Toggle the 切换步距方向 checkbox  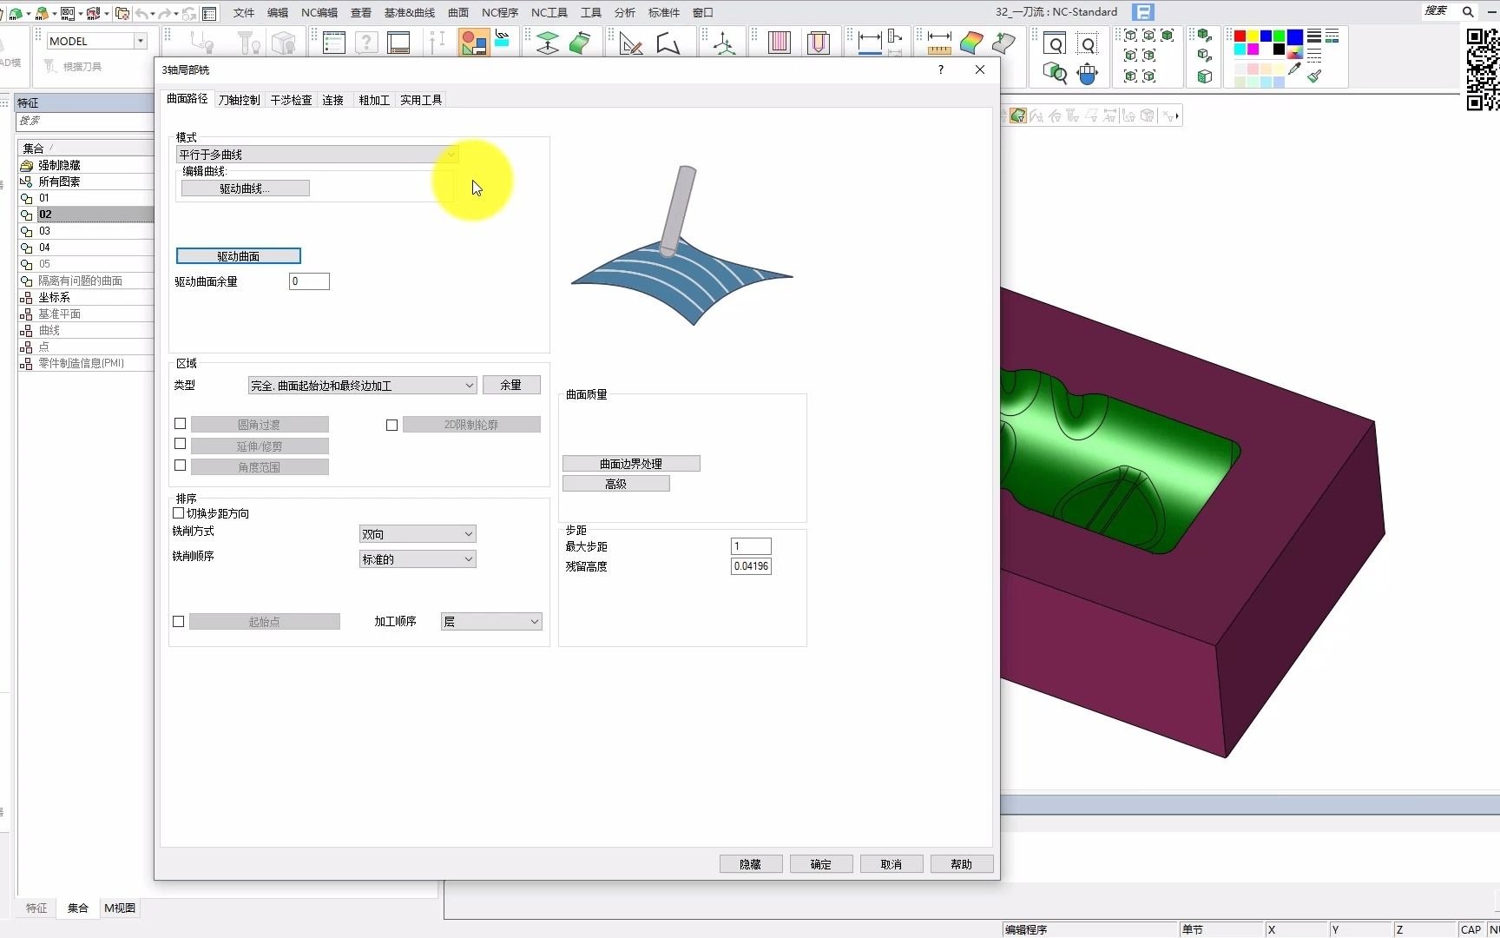tap(179, 513)
